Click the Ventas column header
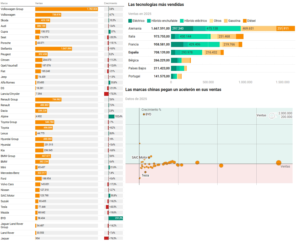This screenshot has height=241, width=297. (39, 3)
